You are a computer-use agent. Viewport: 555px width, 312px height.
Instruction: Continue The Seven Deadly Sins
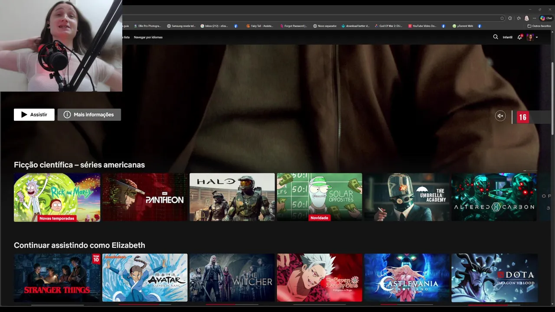pyautogui.click(x=320, y=278)
